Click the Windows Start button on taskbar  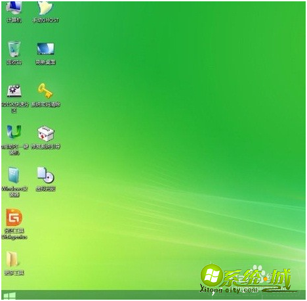[10, 296]
